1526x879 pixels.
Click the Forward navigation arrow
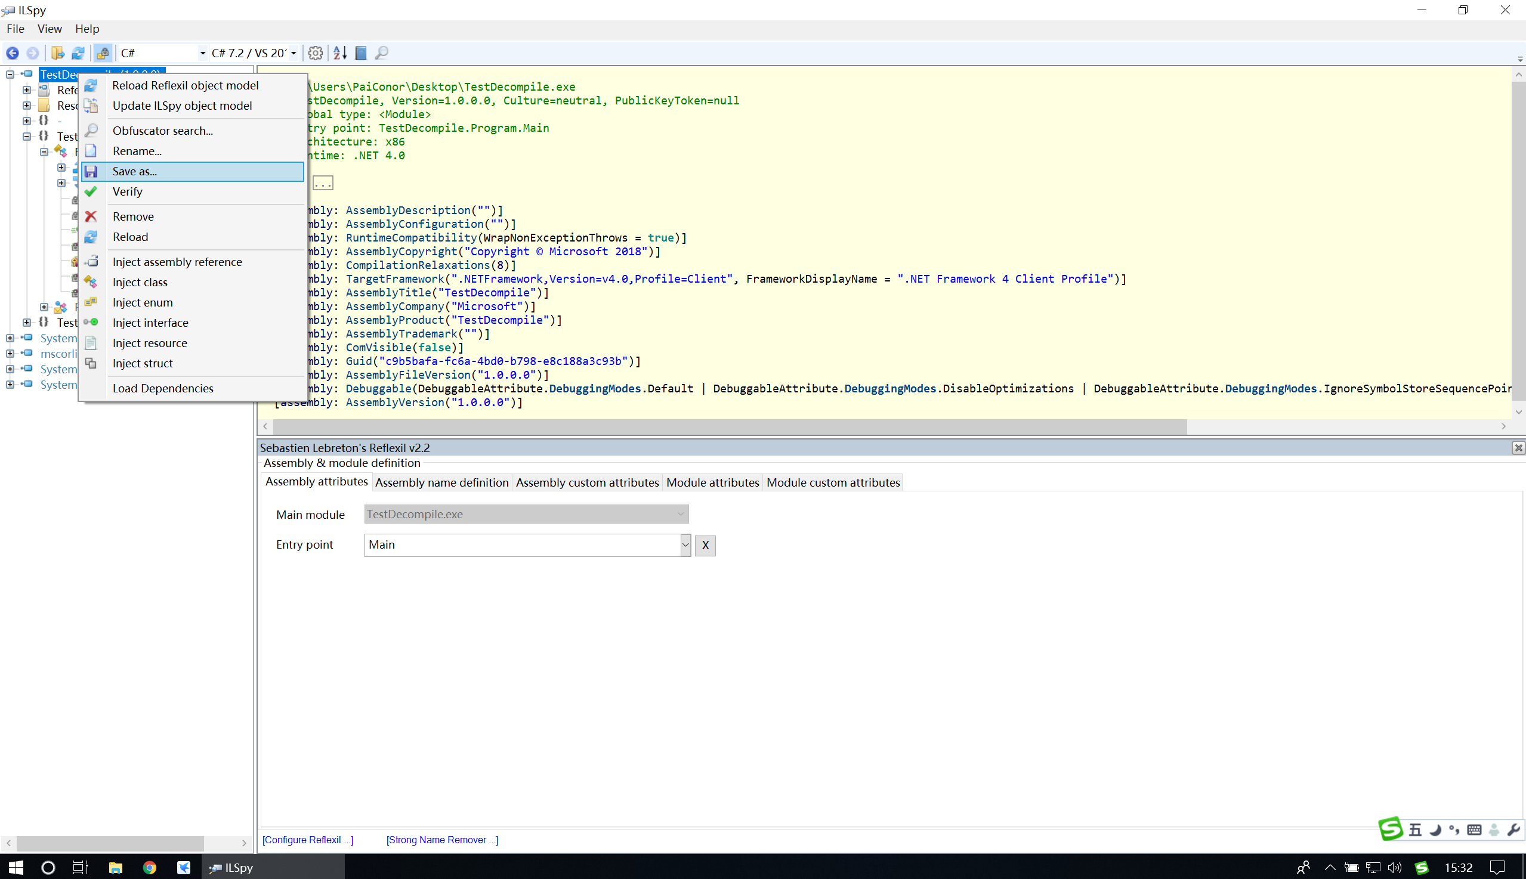(x=33, y=53)
